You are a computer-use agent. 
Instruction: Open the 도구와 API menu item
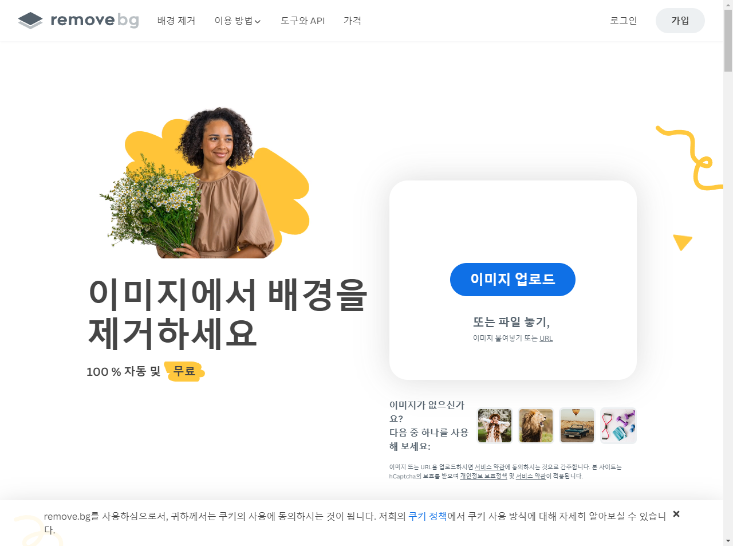pos(302,21)
